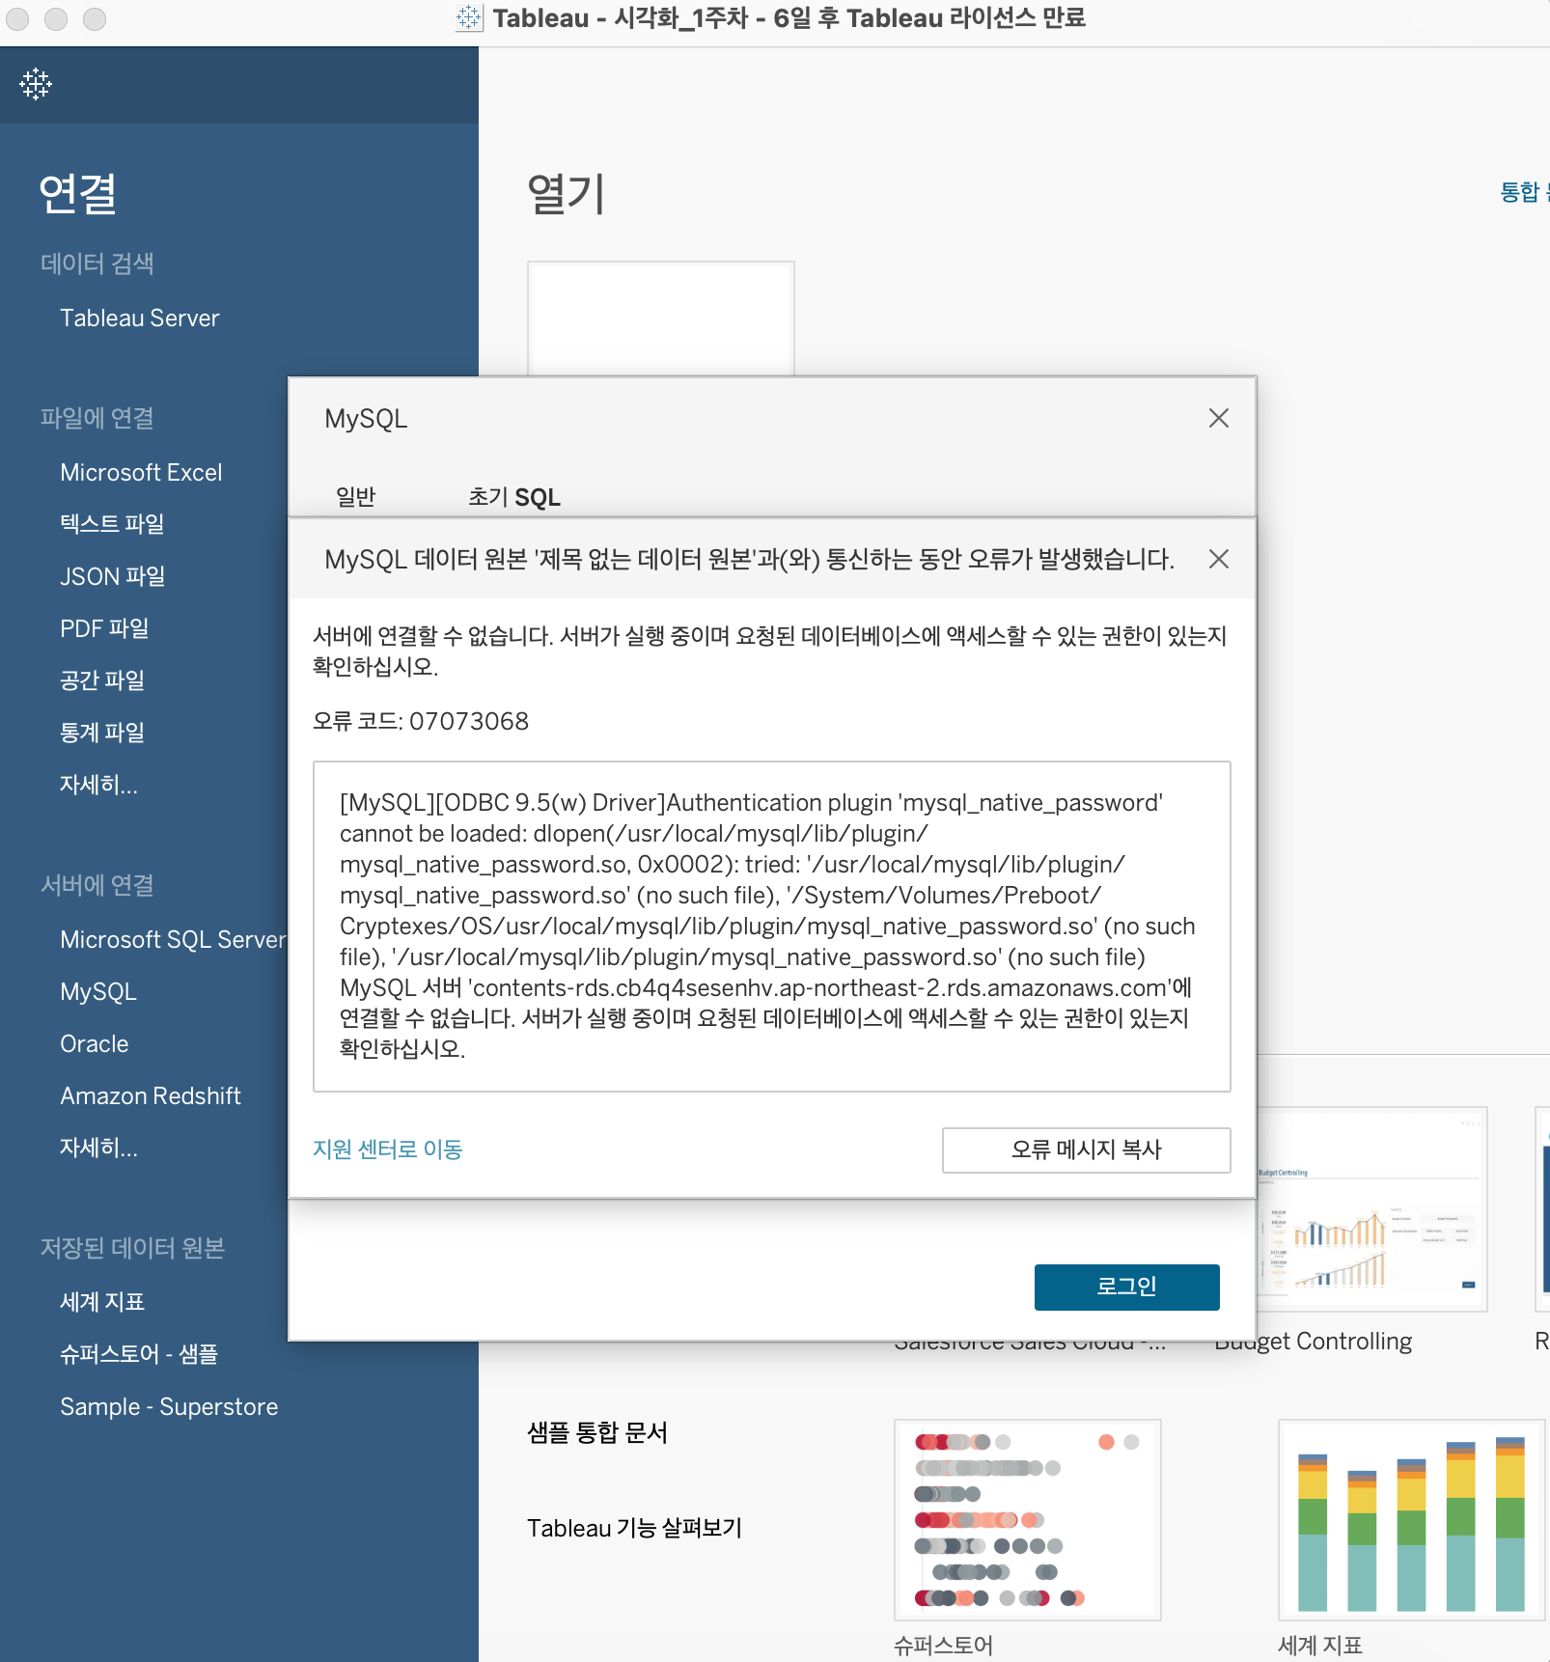Screen dimensions: 1550x1662
Task: Select MySQL server connector in sidebar
Action: pyautogui.click(x=98, y=991)
